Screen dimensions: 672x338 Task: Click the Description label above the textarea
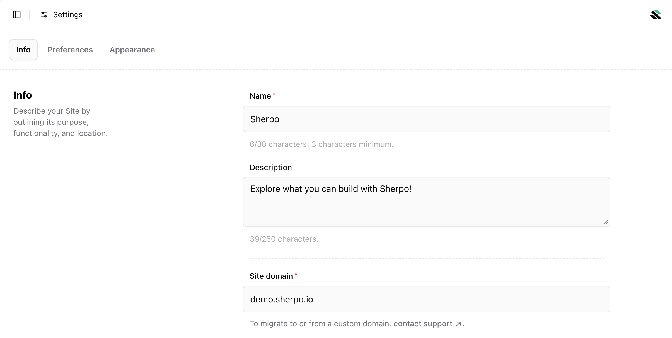click(x=270, y=167)
